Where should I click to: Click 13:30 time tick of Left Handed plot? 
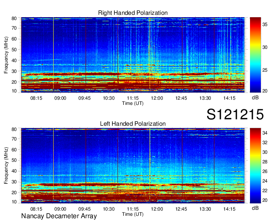205,209
